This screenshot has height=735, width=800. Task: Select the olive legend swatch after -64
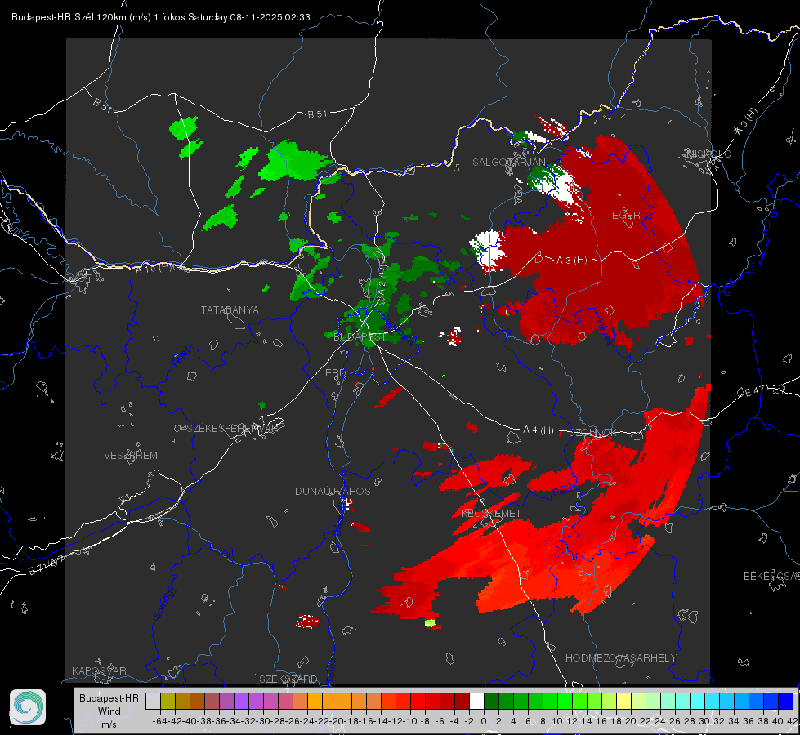[x=168, y=702]
